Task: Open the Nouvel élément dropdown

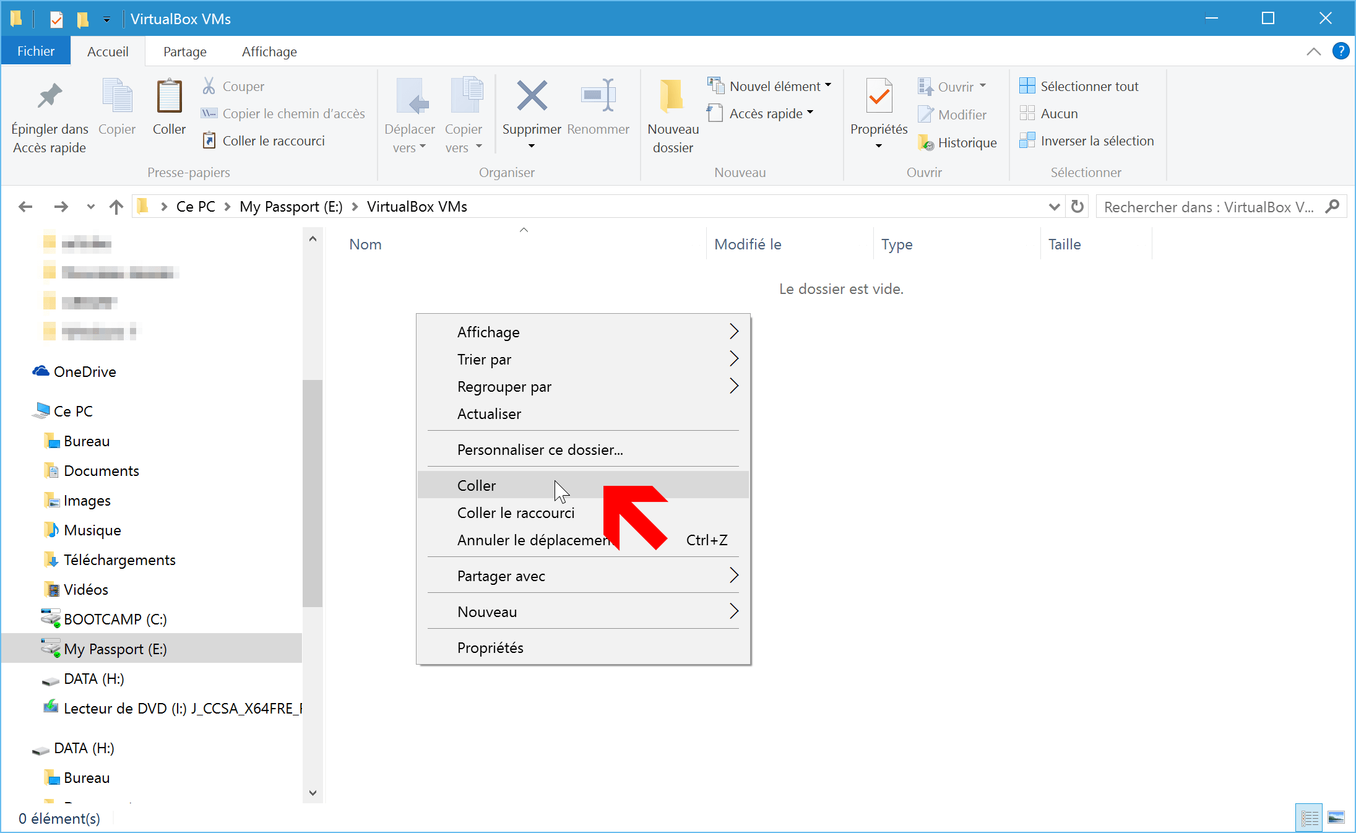Action: coord(769,86)
